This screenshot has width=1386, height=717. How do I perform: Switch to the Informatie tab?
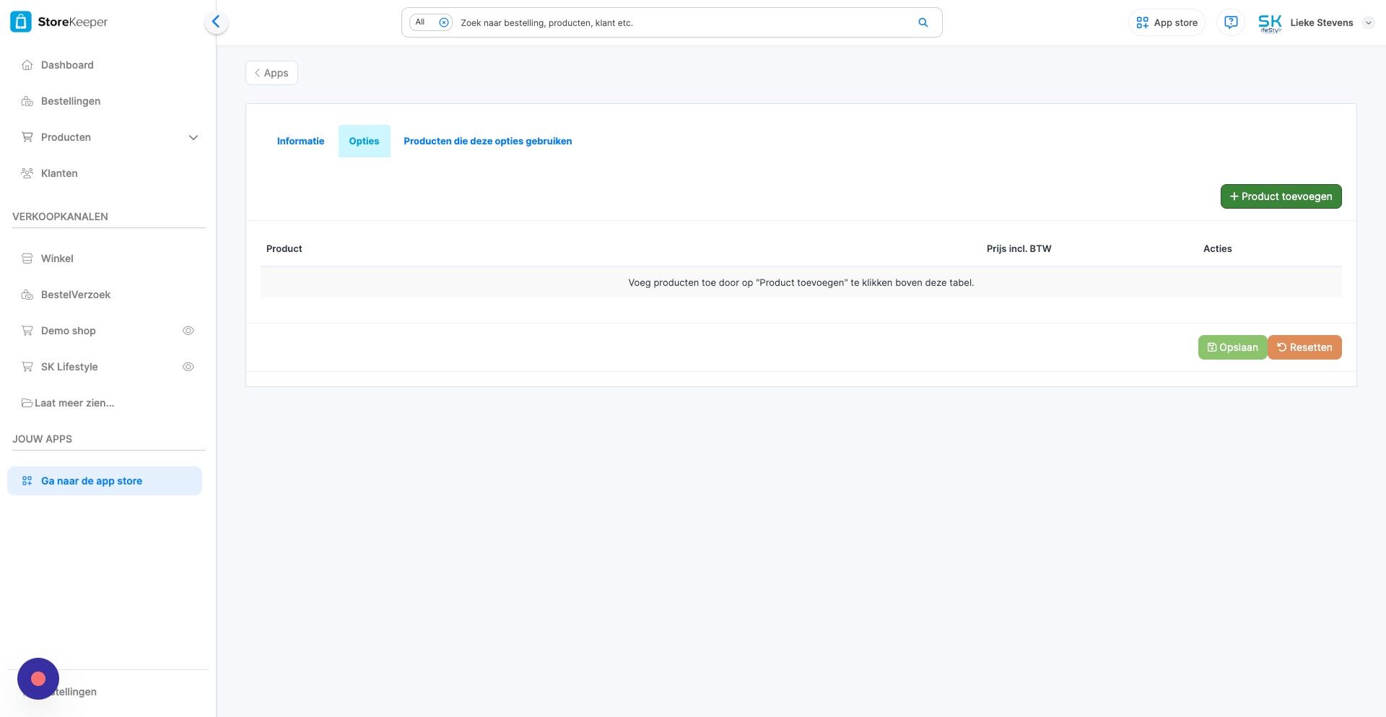(300, 142)
